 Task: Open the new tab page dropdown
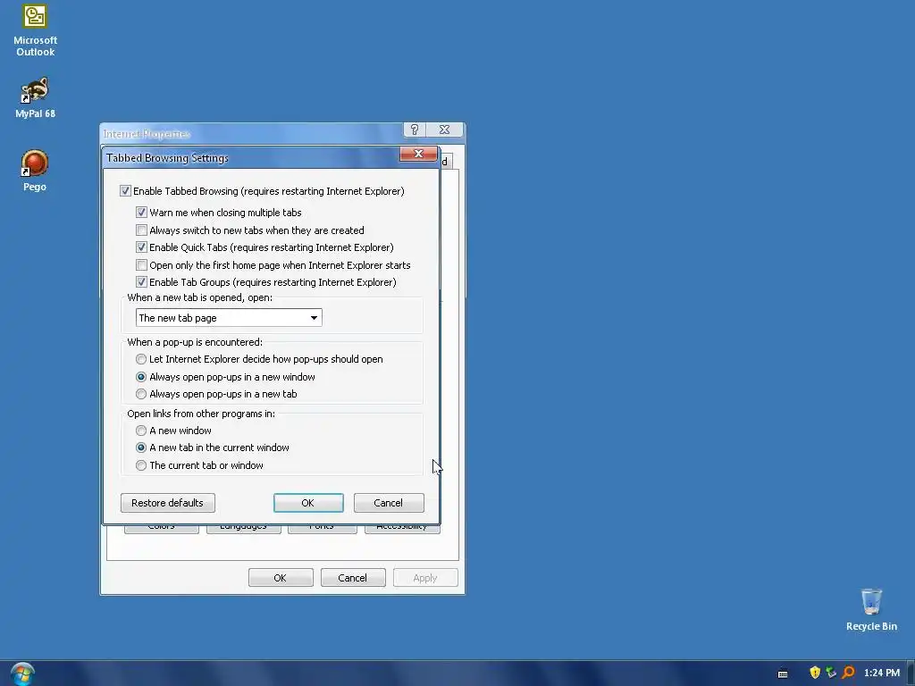(229, 318)
